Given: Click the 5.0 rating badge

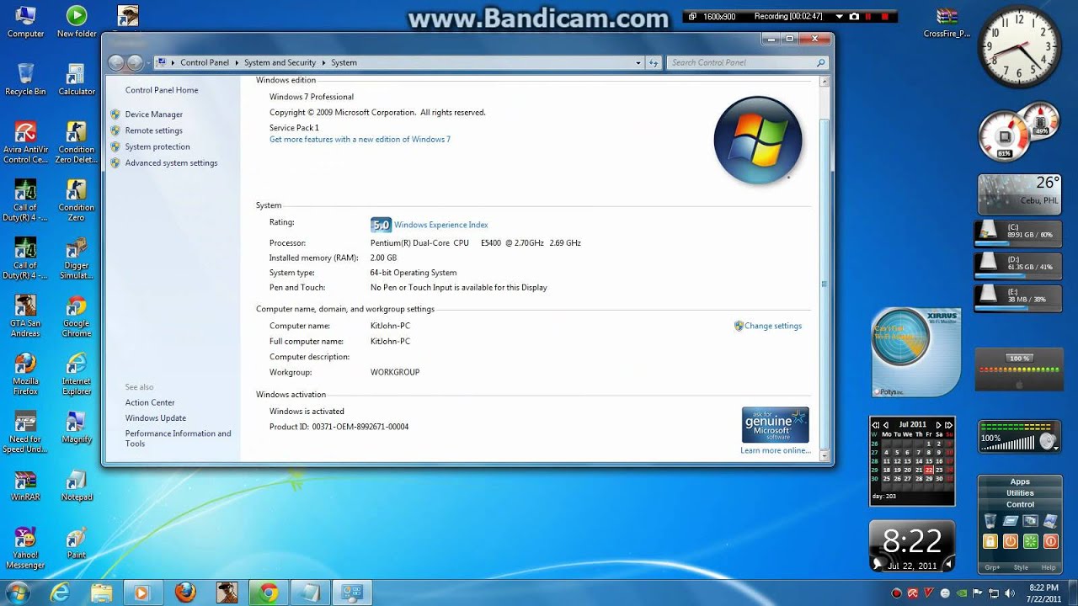Looking at the screenshot, I should pos(381,225).
